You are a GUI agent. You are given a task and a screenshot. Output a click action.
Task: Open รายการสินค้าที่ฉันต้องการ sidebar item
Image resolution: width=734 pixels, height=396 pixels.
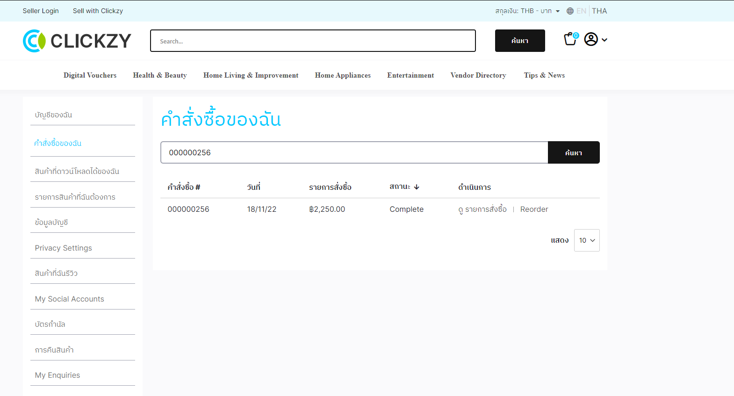75,197
